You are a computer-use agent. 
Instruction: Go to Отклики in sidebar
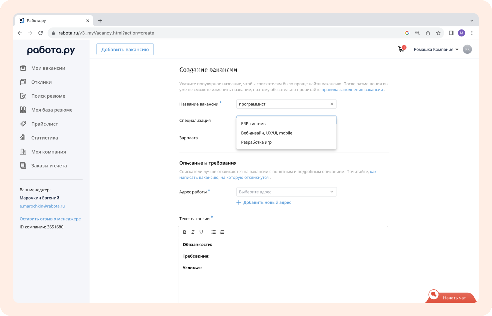[x=42, y=82]
